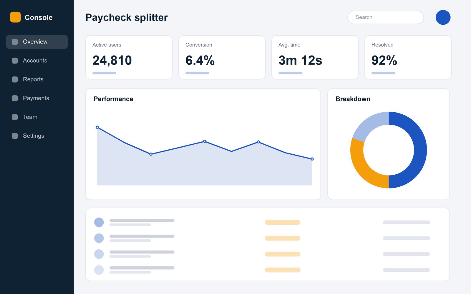Open the Resolved 92% card

[x=408, y=57]
